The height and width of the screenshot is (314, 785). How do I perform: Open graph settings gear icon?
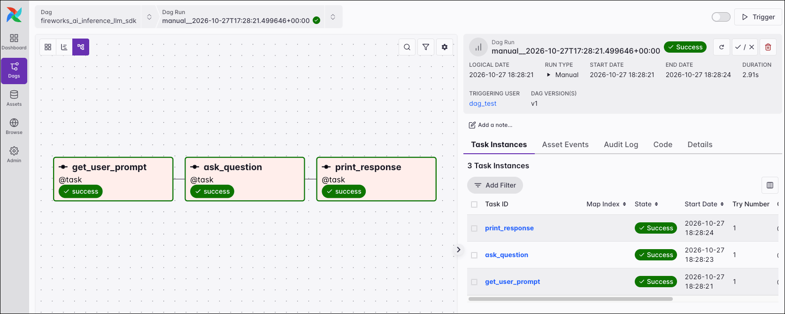click(445, 47)
